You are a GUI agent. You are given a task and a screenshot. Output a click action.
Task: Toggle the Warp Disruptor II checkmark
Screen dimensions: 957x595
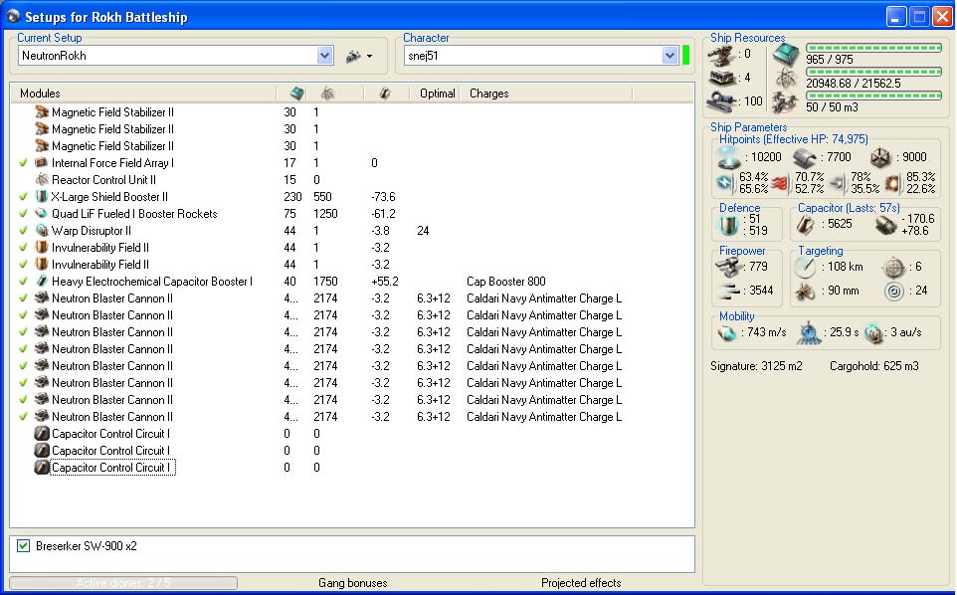23,231
